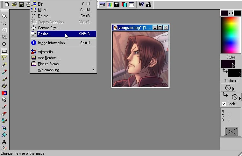Choose Add Borders... from the menu
The width and height of the screenshot is (242, 156).
(x=63, y=58)
